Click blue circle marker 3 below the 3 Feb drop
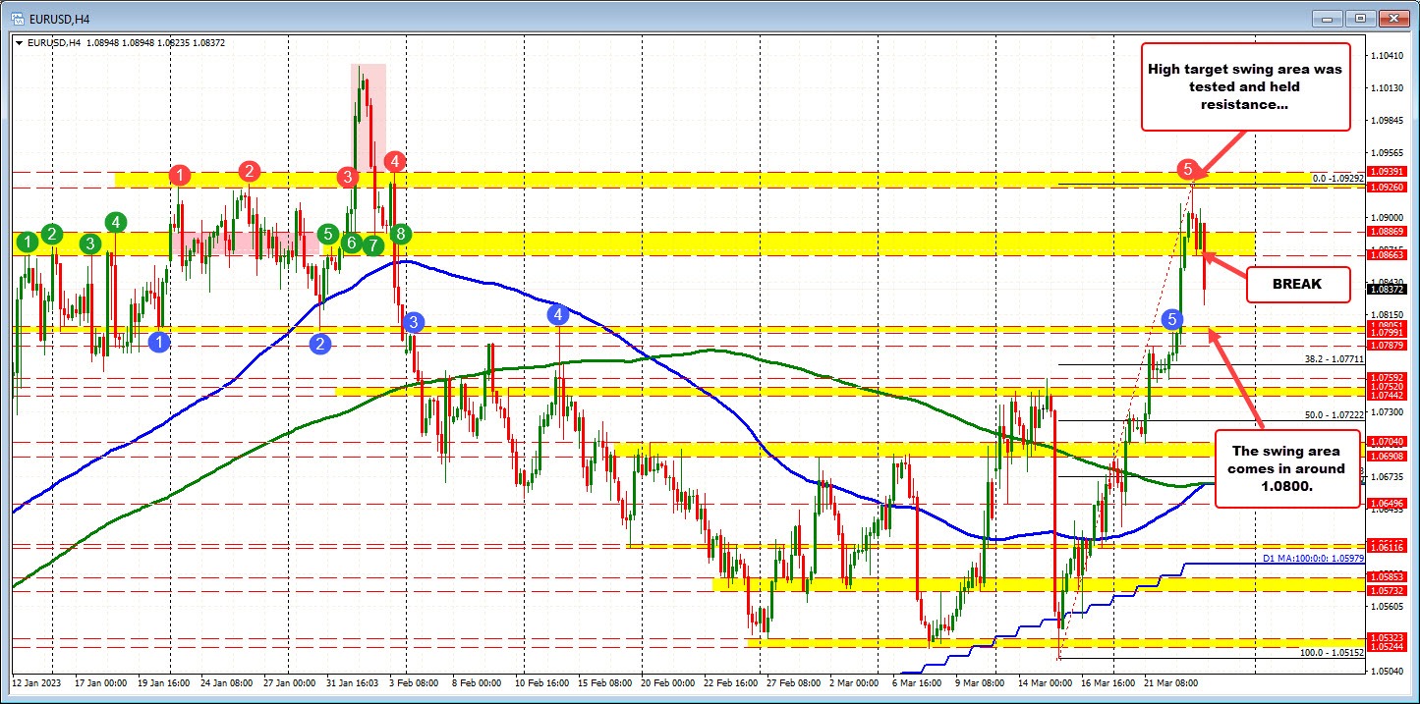 click(x=412, y=320)
